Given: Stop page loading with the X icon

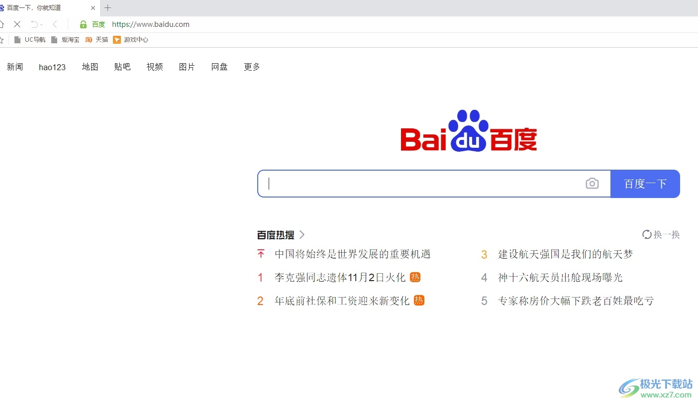Looking at the screenshot, I should (17, 24).
